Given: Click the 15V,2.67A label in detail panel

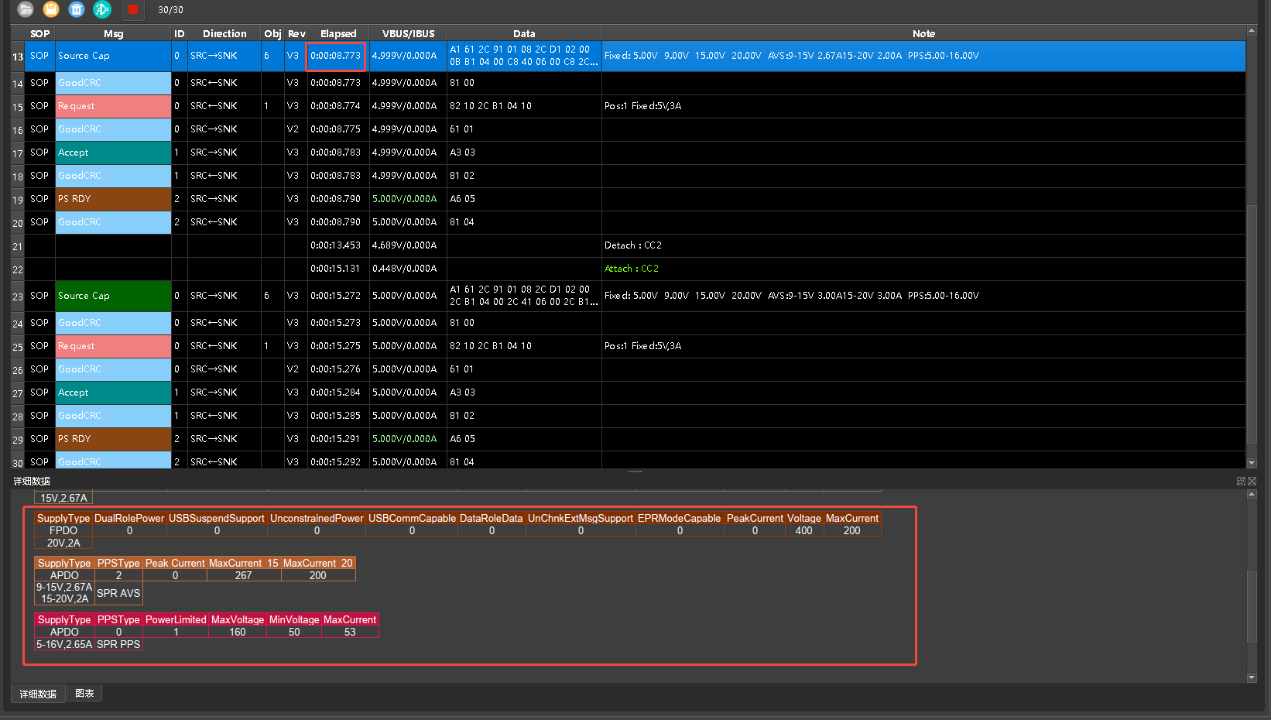Looking at the screenshot, I should [63, 498].
